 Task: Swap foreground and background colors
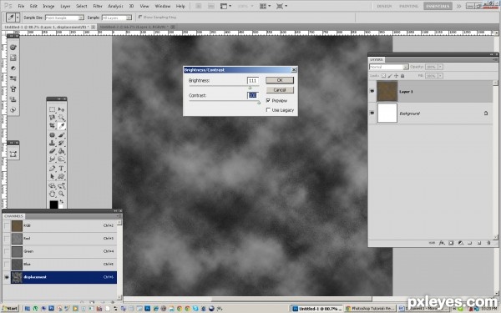click(x=61, y=201)
